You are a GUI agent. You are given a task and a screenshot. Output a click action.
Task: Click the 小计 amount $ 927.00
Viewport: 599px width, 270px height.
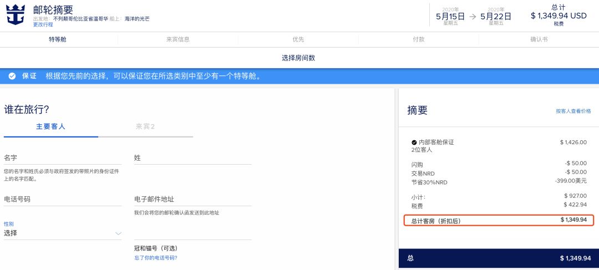tap(575, 196)
